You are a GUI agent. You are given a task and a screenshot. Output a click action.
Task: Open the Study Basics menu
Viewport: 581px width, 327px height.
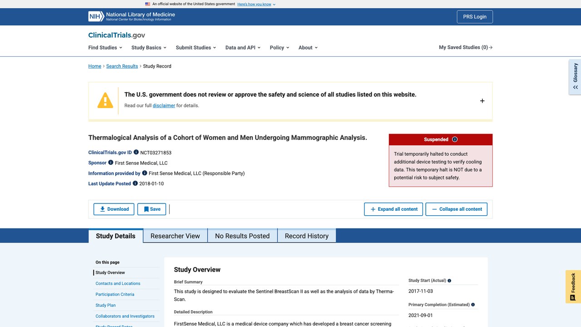coord(149,47)
